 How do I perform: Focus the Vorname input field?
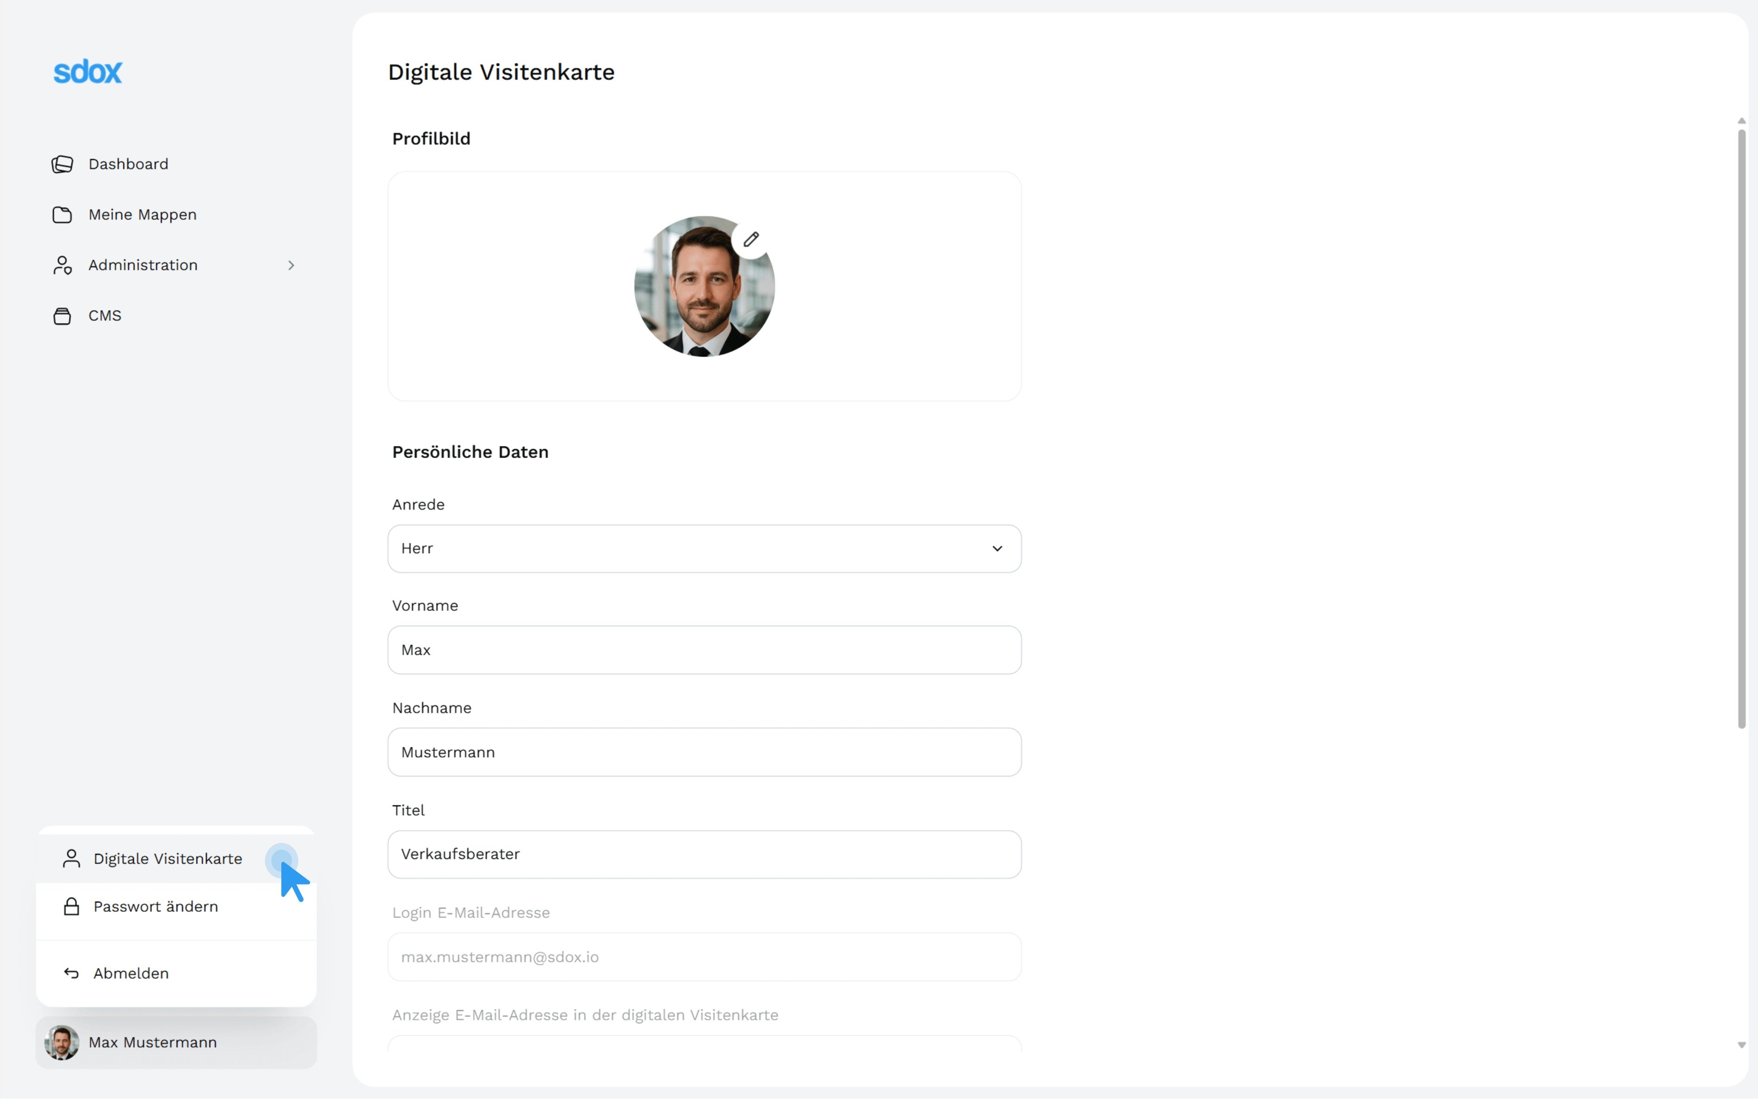tap(704, 650)
